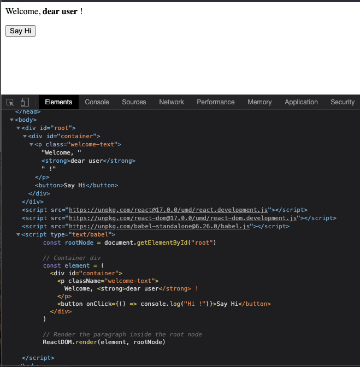The height and width of the screenshot is (367, 360).
Task: Select the Memory tab
Action: 259,102
